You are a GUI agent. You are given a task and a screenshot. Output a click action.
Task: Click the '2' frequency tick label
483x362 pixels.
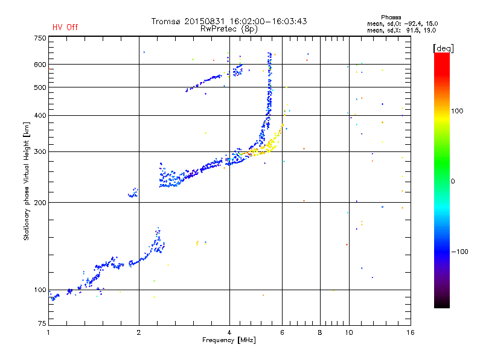139,332
